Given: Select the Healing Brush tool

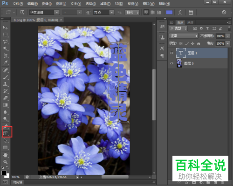Looking at the screenshot, I should coord(5,70).
